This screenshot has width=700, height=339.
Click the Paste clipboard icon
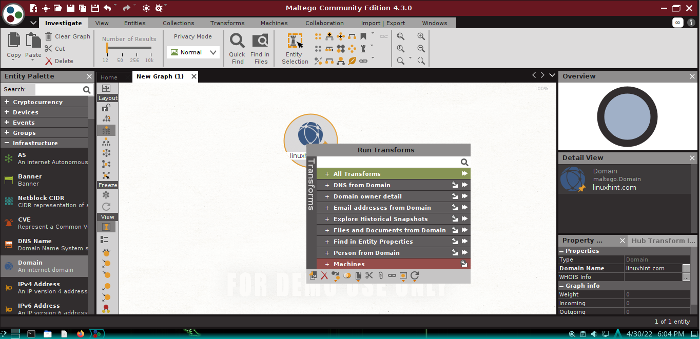33,41
